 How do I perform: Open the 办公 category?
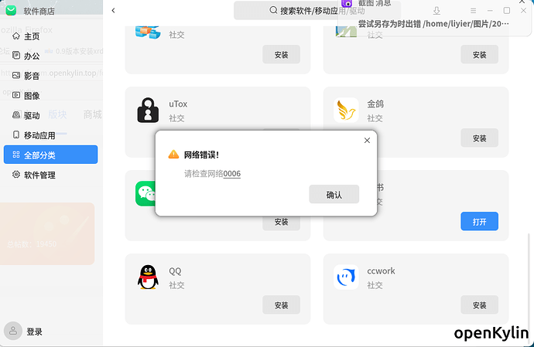[51, 56]
